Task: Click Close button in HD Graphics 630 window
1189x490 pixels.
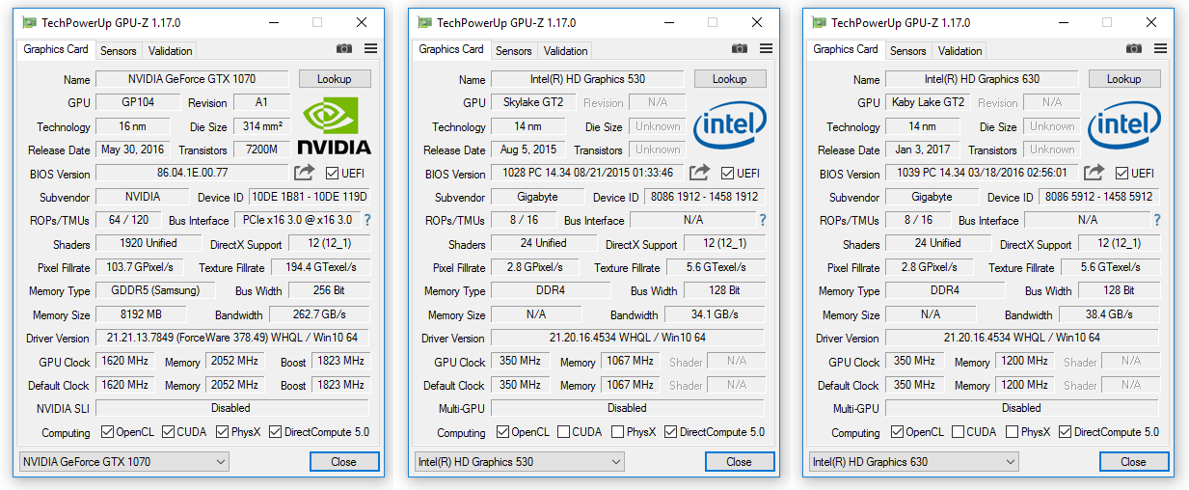Action: [x=1134, y=462]
